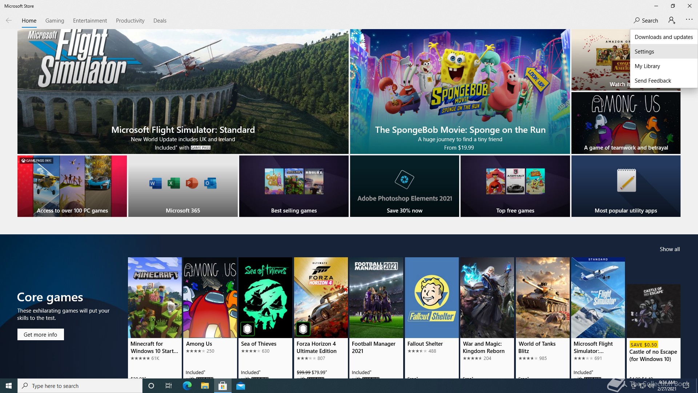Open the Best selling games tile

coord(294,186)
